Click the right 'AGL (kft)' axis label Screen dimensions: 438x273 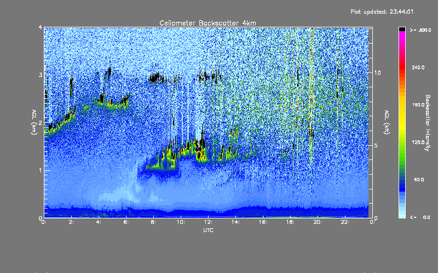click(x=387, y=122)
